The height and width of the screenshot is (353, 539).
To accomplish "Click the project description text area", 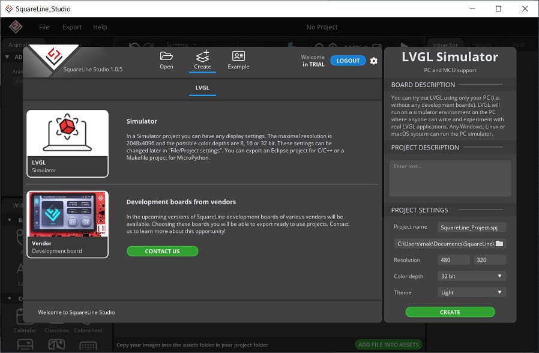I will click(450, 178).
